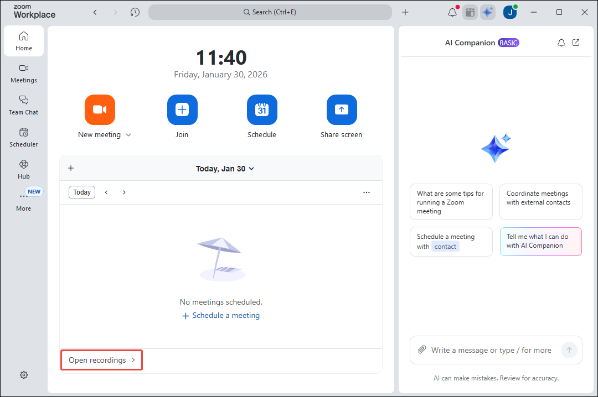598x397 pixels.
Task: Open the history clock icon
Action: point(135,12)
